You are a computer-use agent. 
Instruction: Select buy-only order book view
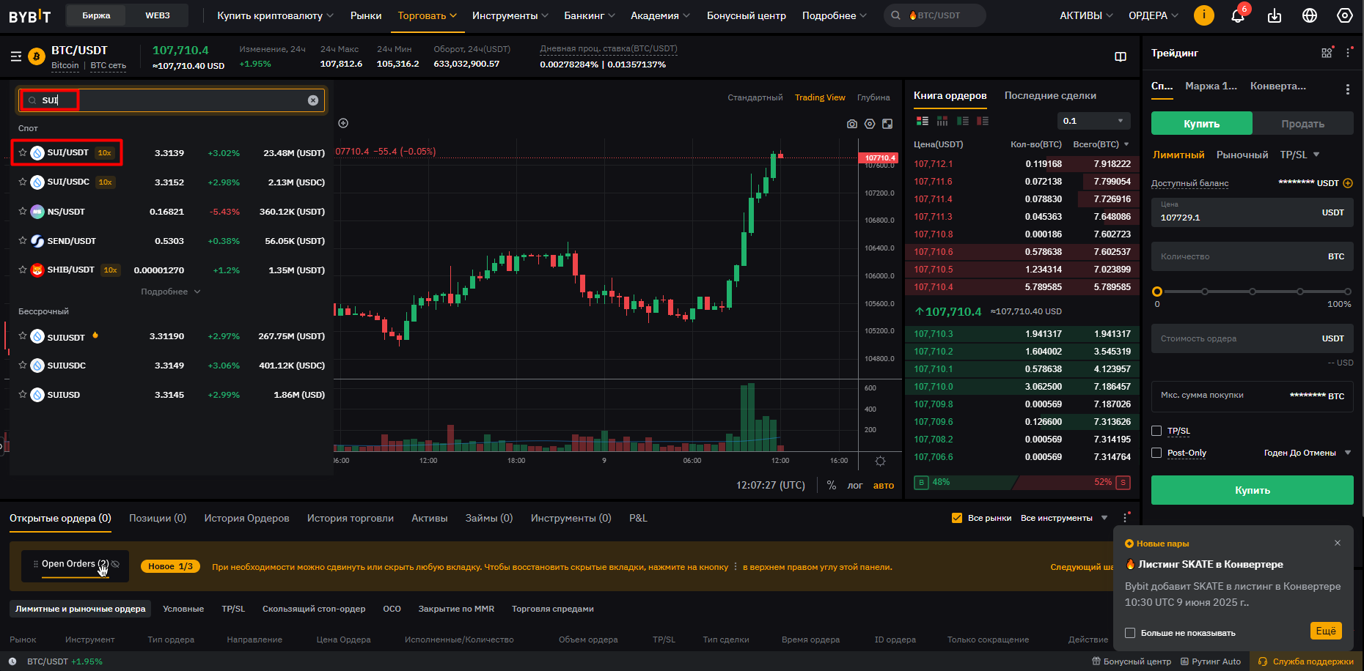tap(963, 121)
